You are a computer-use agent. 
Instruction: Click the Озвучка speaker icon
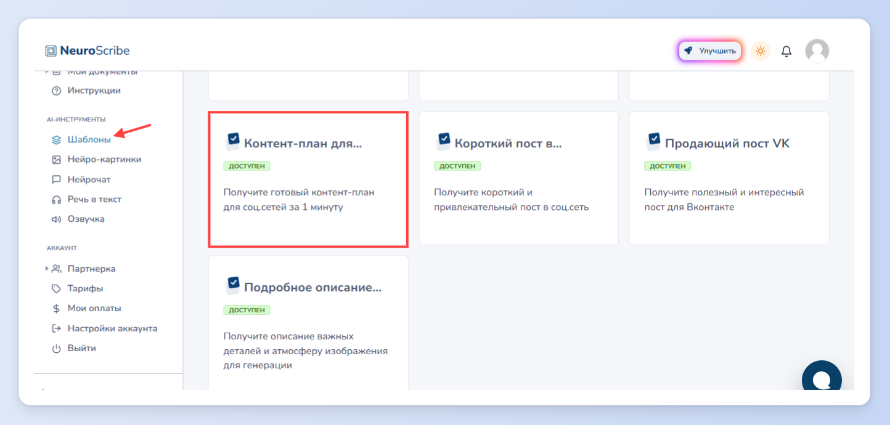coord(56,219)
